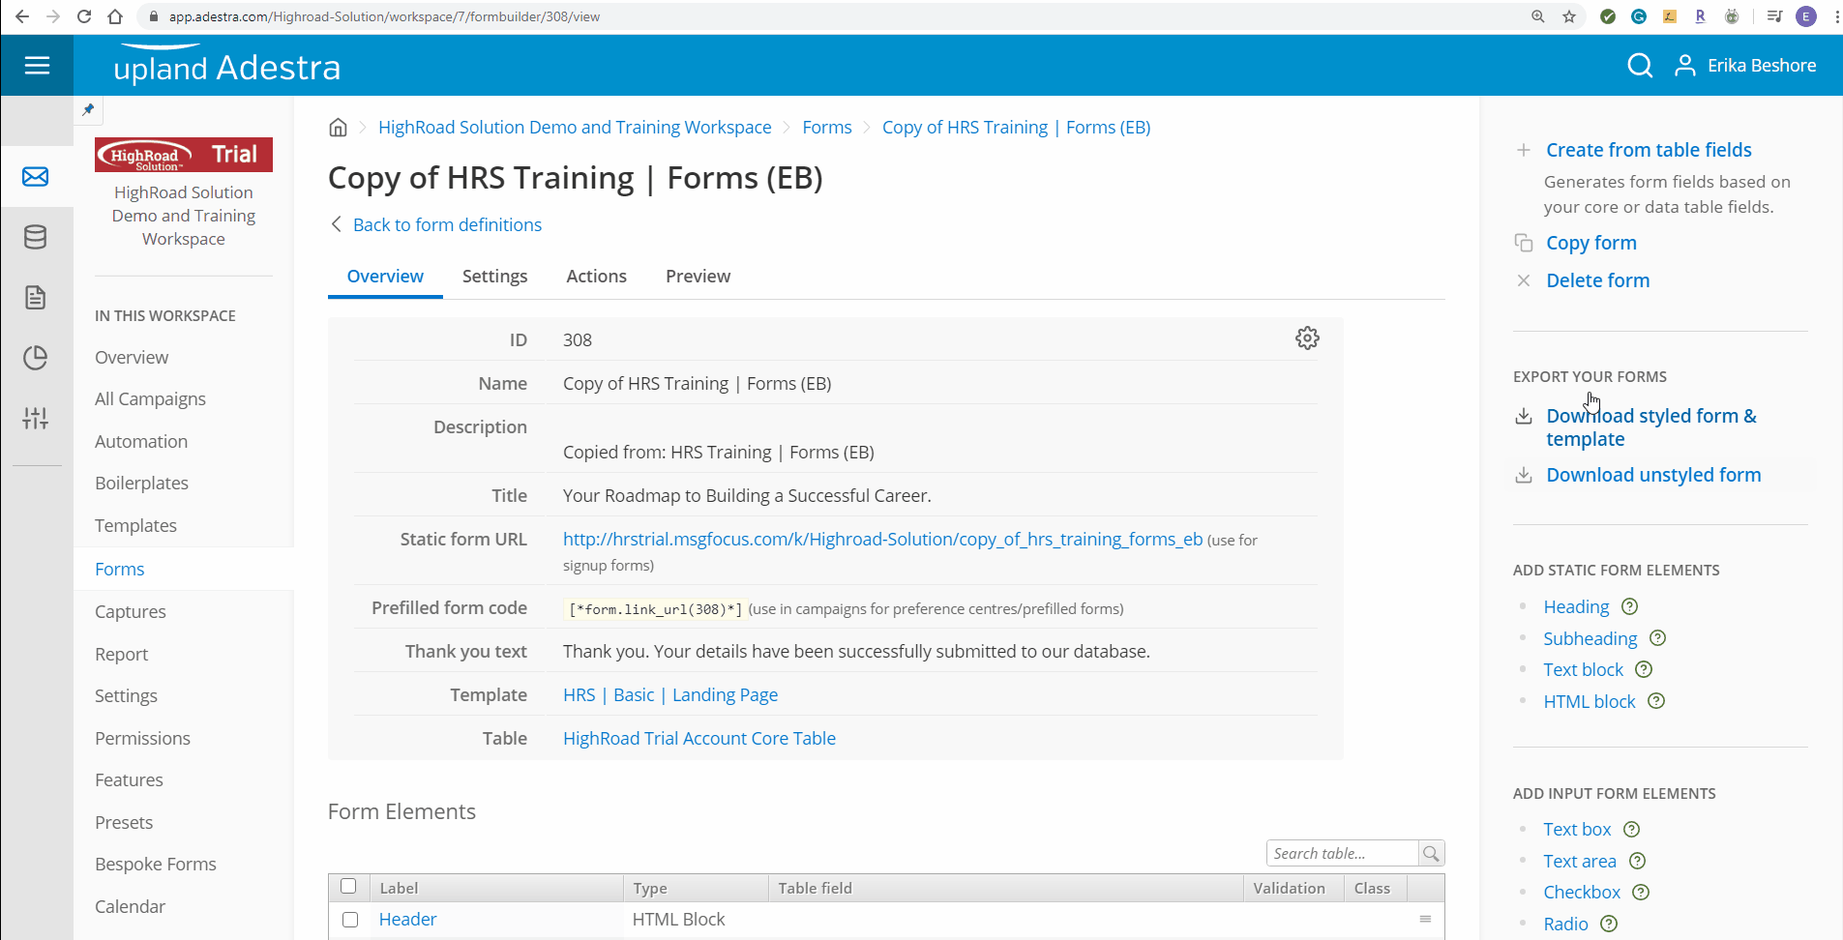
Task: Click the search table magnifier button
Action: [x=1431, y=853]
